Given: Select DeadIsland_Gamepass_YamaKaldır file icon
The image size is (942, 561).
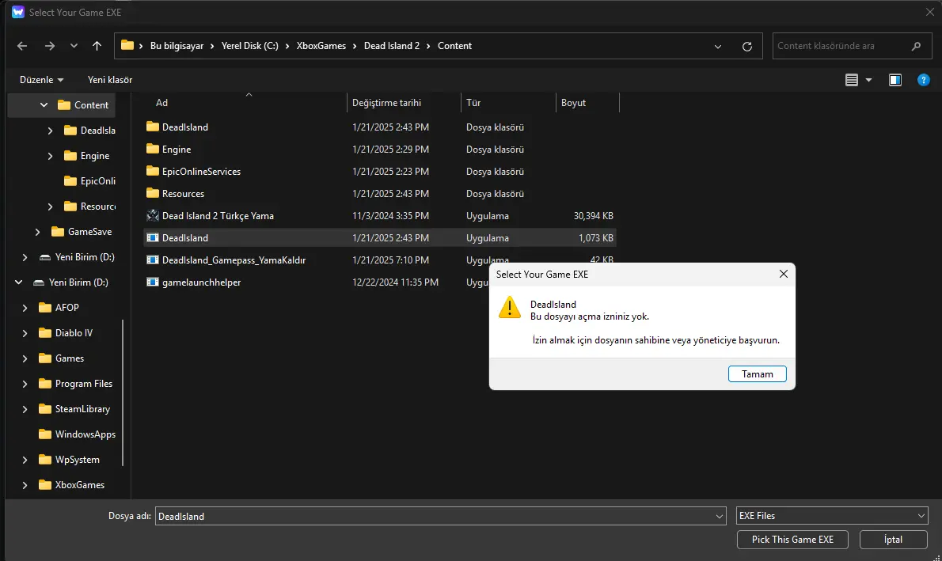Looking at the screenshot, I should 153,260.
